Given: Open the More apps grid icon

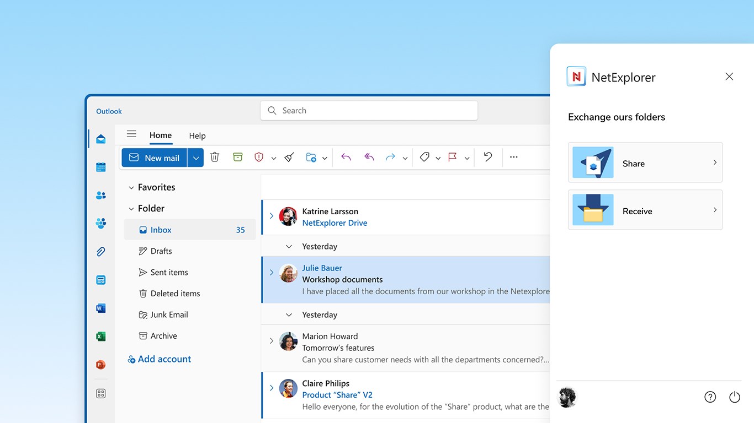Looking at the screenshot, I should tap(100, 393).
